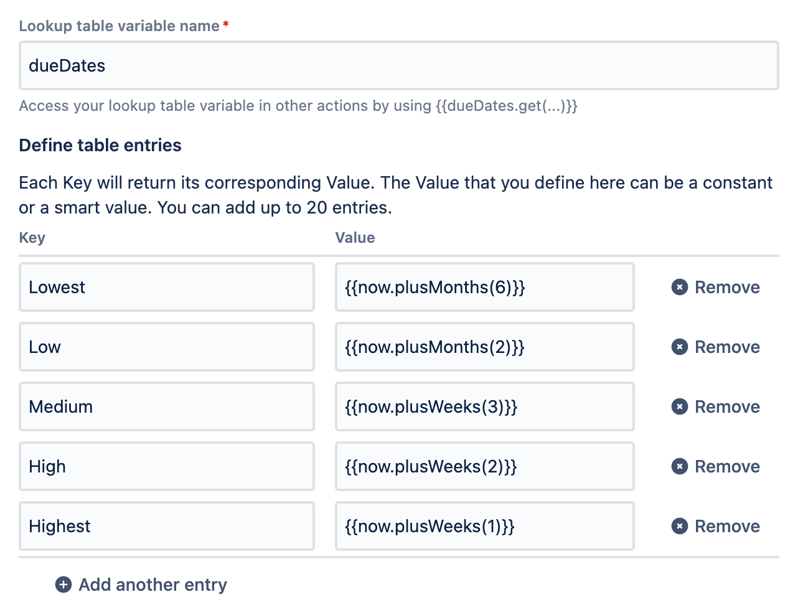Focus the Highest key field
Screen dimensions: 808x615
(x=167, y=526)
